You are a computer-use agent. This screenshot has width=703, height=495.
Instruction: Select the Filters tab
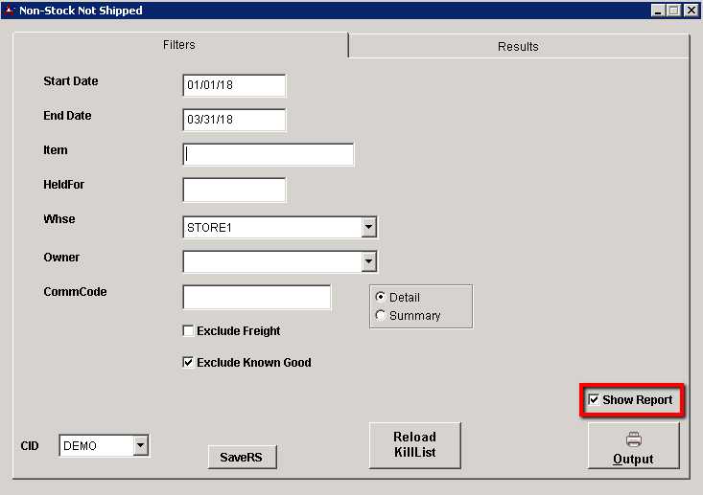(x=179, y=45)
